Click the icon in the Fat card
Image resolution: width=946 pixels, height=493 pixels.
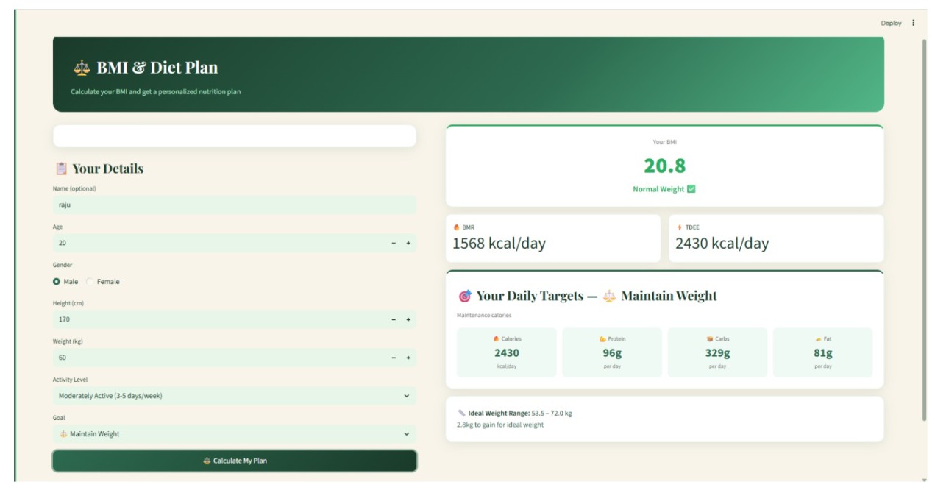(x=818, y=339)
